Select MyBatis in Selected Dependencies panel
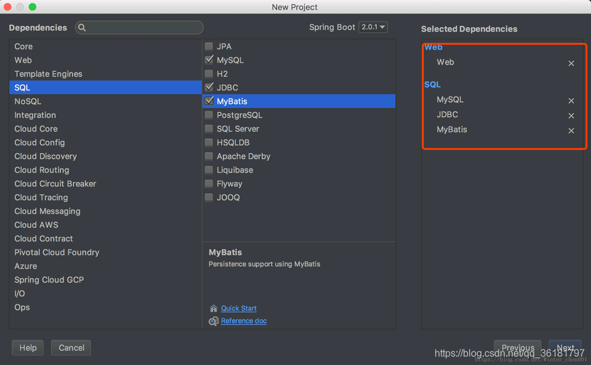 pos(452,130)
